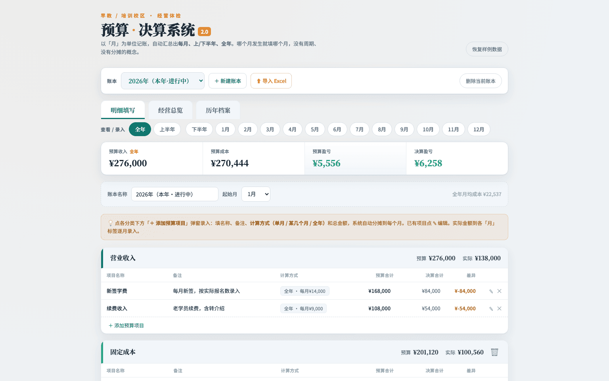Switch to the 明细填写 tab
The height and width of the screenshot is (381, 609).
coord(123,110)
